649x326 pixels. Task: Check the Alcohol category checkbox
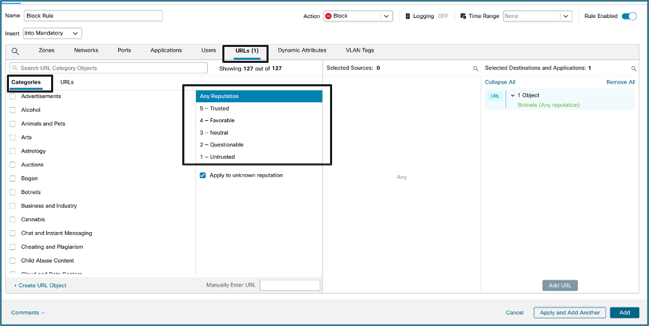13,111
